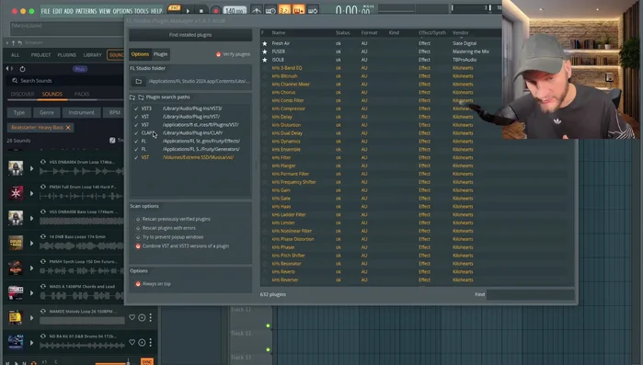Open the TOOLS menu
The width and height of the screenshot is (643, 365).
(142, 11)
